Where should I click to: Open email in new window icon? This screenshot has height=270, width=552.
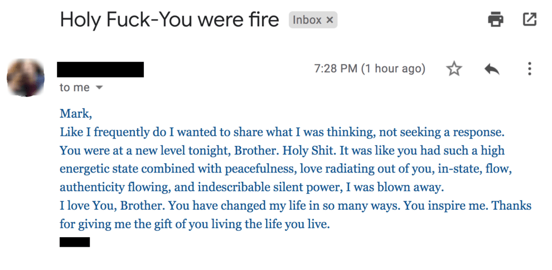point(529,20)
